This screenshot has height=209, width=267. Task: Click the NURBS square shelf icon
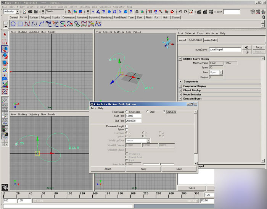coord(21,24)
